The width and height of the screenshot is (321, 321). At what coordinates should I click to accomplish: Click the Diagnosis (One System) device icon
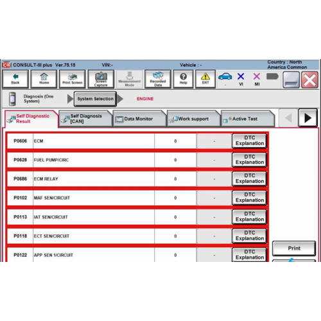[12, 99]
